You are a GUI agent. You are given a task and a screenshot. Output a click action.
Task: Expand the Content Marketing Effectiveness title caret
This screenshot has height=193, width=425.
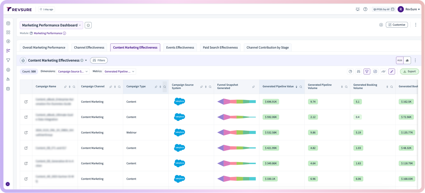(86, 60)
